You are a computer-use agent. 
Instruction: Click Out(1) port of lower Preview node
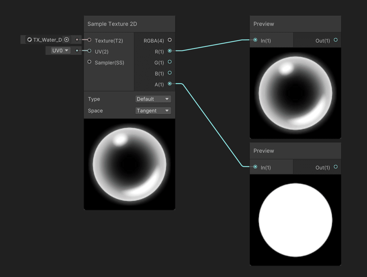coord(335,167)
